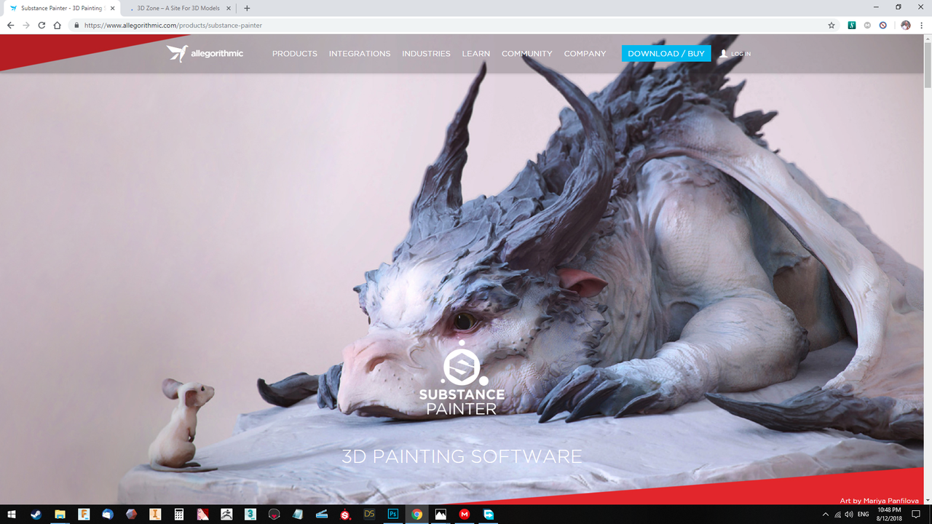This screenshot has height=524, width=932.
Task: Bookmark this page with the star
Action: pos(832,25)
